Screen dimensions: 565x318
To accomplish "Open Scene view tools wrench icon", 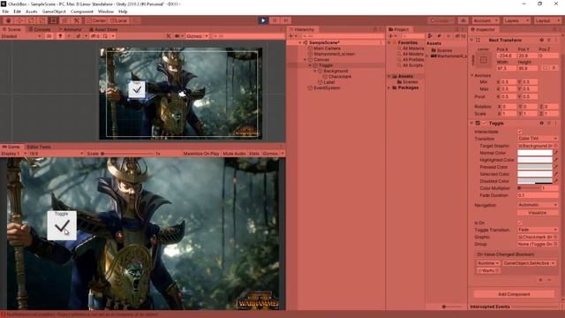I will (x=169, y=36).
